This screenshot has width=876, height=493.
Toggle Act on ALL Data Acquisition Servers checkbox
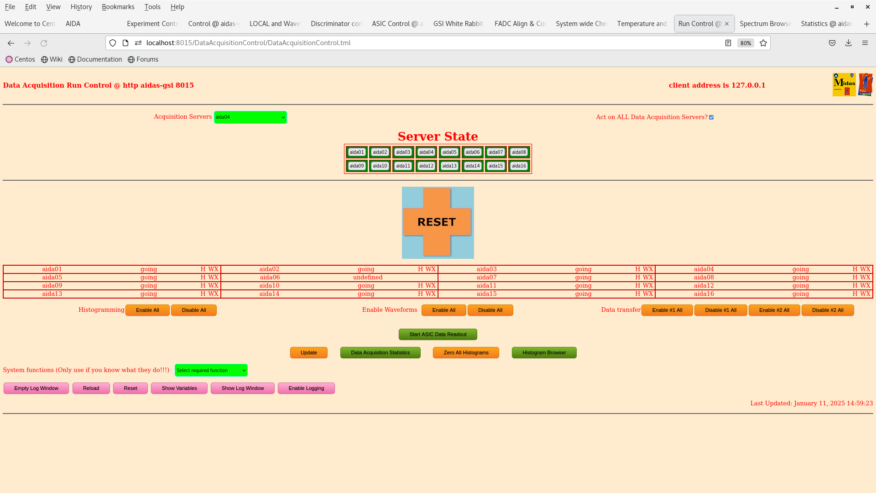coord(711,117)
